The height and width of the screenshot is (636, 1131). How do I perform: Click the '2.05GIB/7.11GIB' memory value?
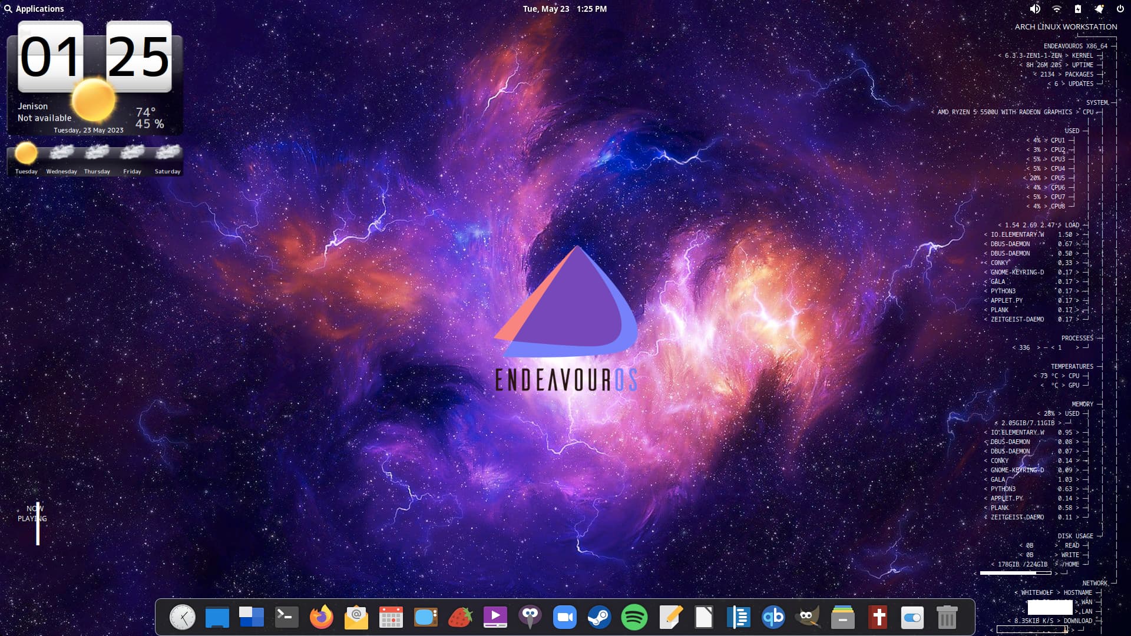(1028, 423)
